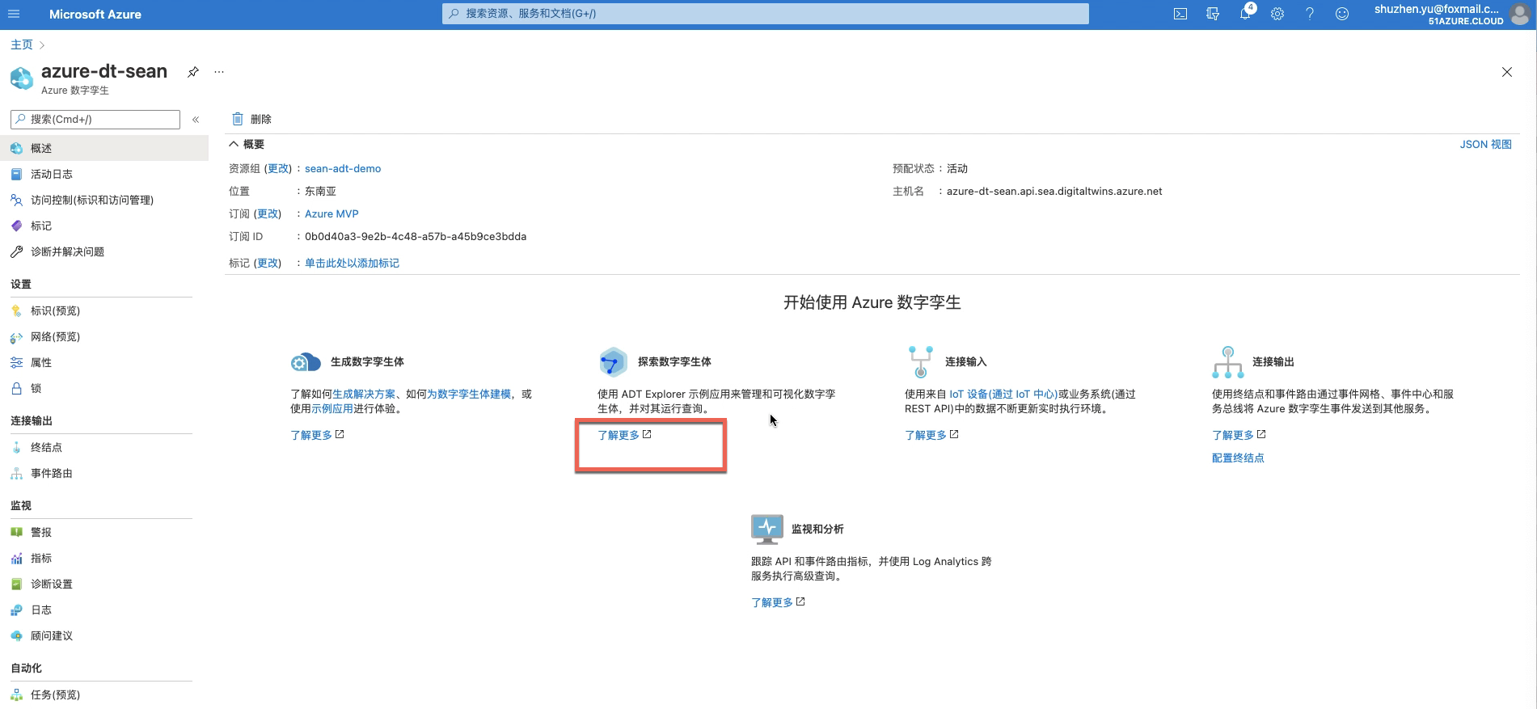Collapse the left sidebar menu
The height and width of the screenshot is (709, 1537).
pos(196,120)
